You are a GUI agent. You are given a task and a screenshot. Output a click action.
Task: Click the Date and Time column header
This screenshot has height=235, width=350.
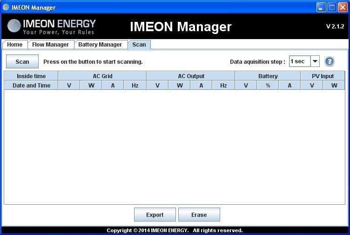tap(31, 86)
